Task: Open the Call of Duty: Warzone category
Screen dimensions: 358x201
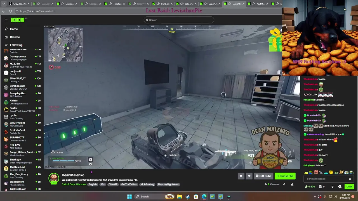Action: click(74, 184)
